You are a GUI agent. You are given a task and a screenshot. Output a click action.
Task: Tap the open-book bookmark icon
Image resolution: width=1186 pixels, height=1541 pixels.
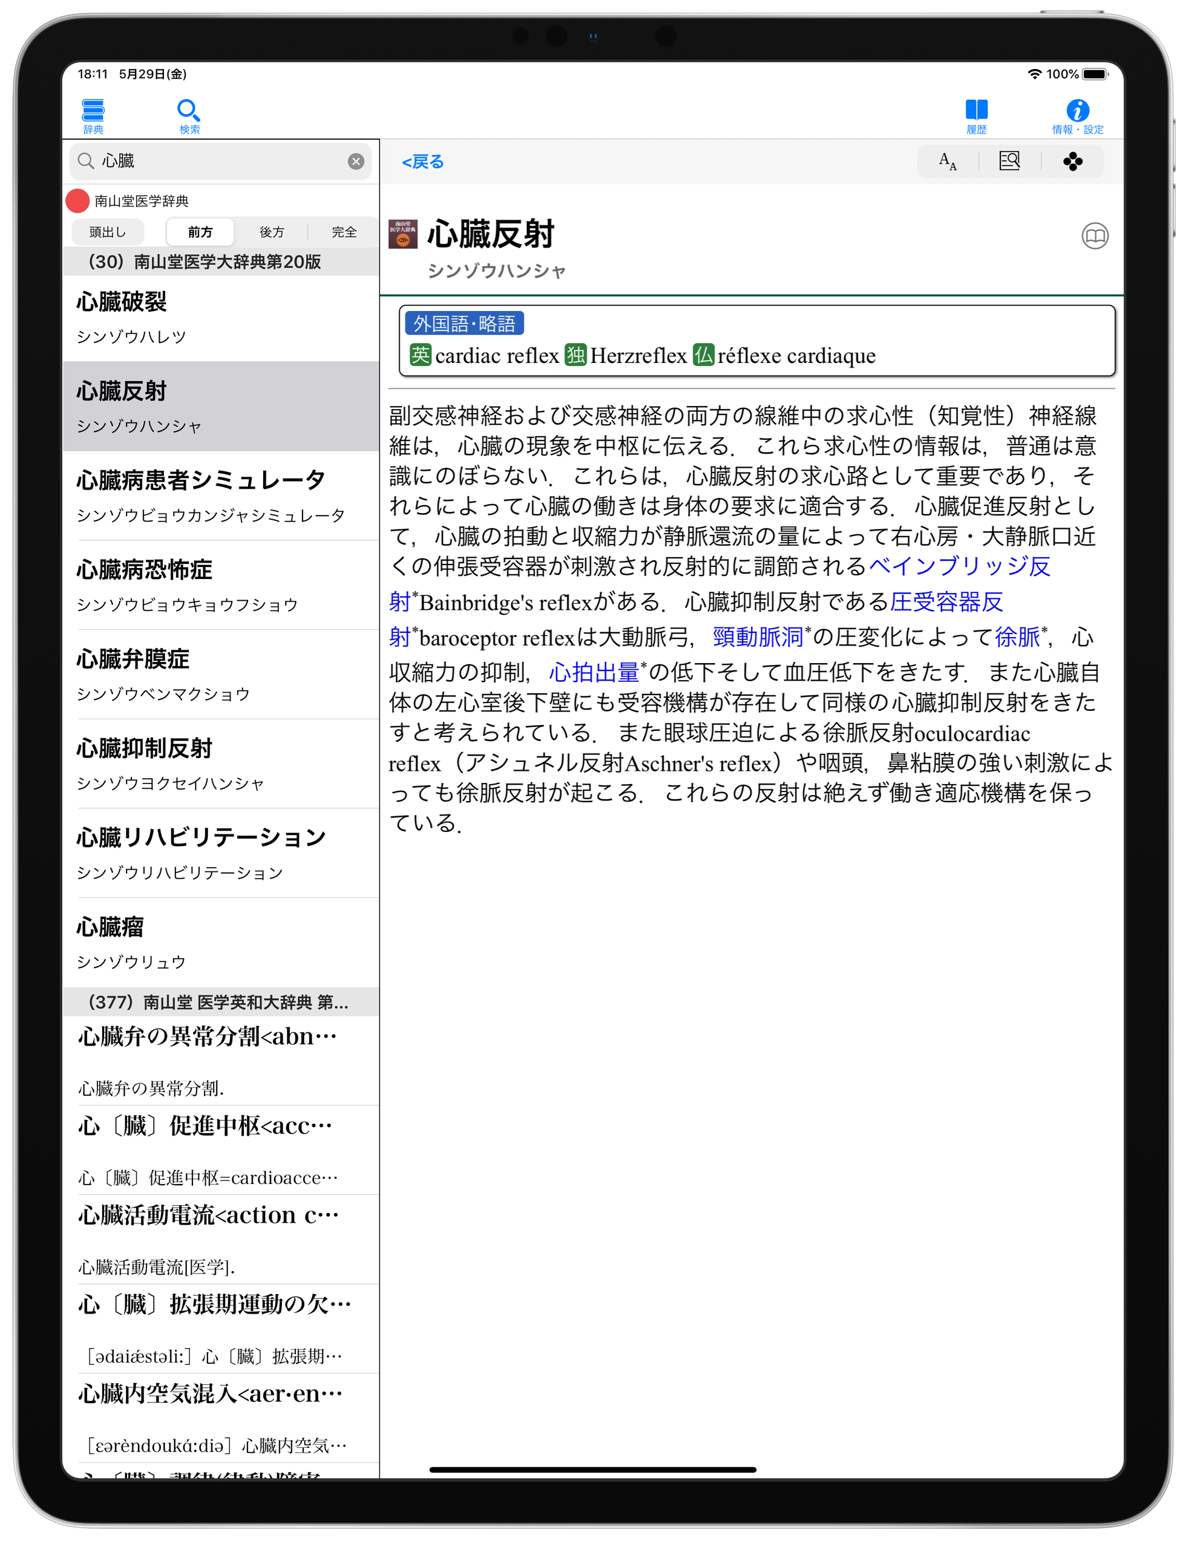pyautogui.click(x=1094, y=236)
